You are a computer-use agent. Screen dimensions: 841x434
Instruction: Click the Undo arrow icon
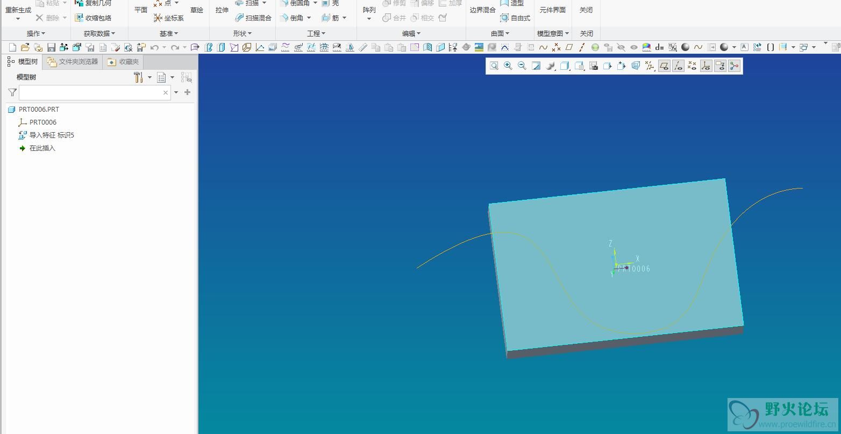click(x=154, y=47)
